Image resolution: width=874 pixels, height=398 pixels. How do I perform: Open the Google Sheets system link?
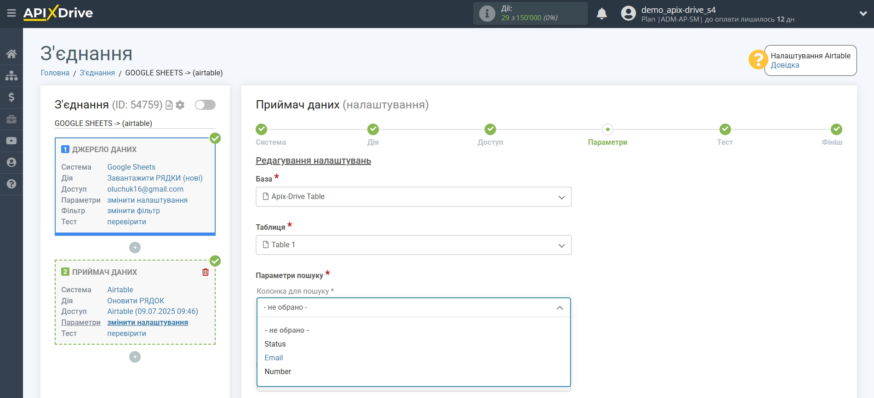click(x=131, y=167)
